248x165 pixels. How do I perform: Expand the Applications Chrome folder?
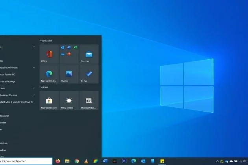point(16,95)
